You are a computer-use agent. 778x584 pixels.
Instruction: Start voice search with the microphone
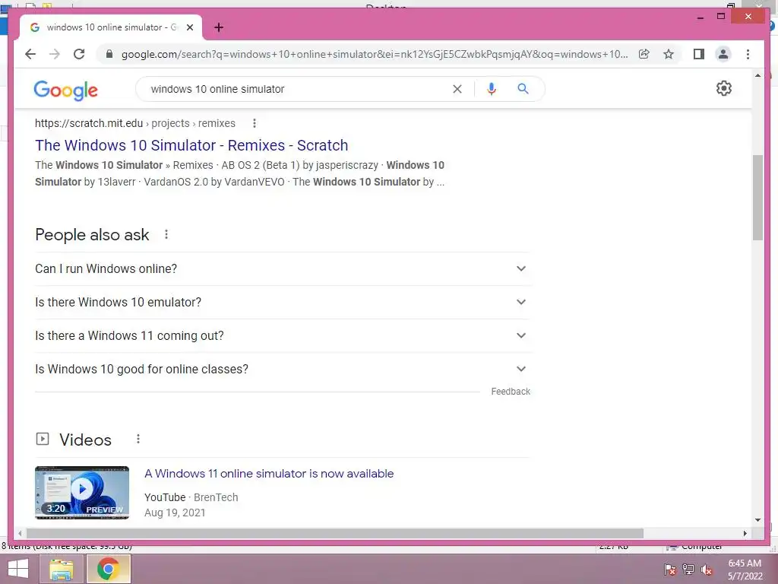[x=492, y=89]
